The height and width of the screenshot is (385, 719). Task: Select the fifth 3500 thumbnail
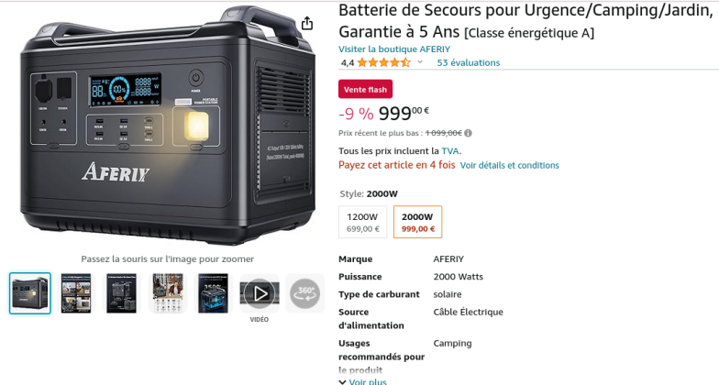[213, 293]
